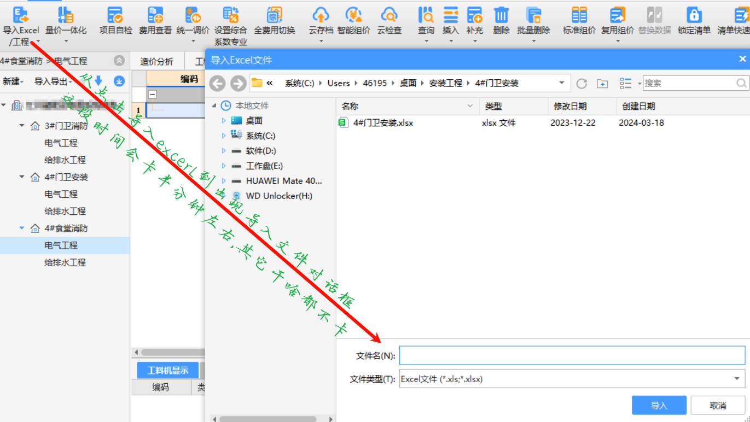This screenshot has height=422, width=750.
Task: Open the 费用查看 tool
Action: point(155,21)
